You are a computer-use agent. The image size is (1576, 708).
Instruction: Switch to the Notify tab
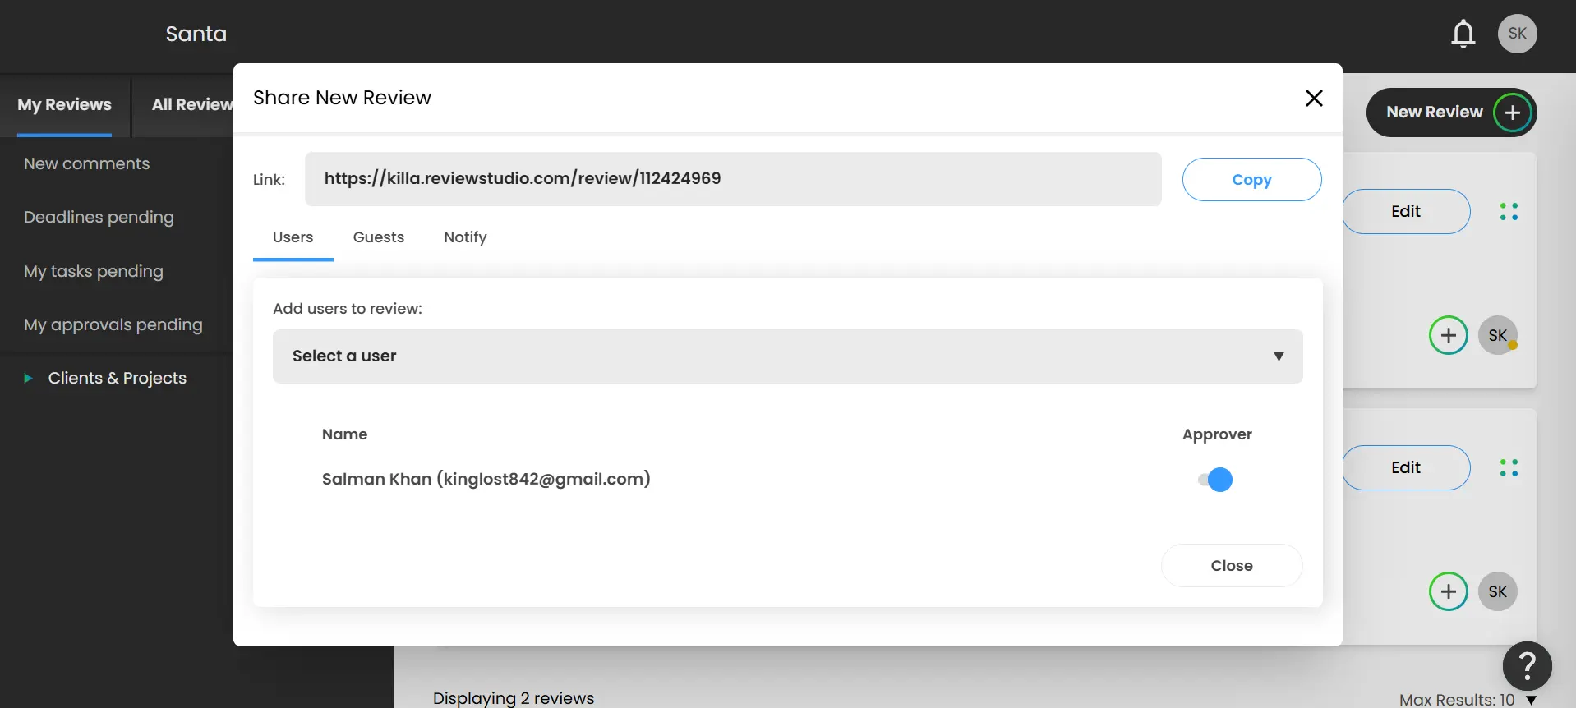click(465, 237)
